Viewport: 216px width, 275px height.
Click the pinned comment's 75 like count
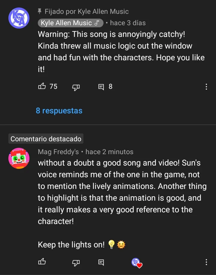pos(53,87)
